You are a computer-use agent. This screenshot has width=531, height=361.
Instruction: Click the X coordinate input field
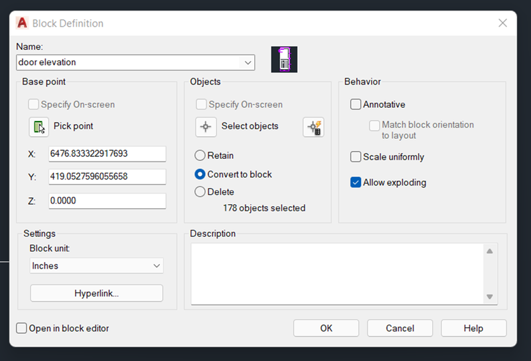108,154
